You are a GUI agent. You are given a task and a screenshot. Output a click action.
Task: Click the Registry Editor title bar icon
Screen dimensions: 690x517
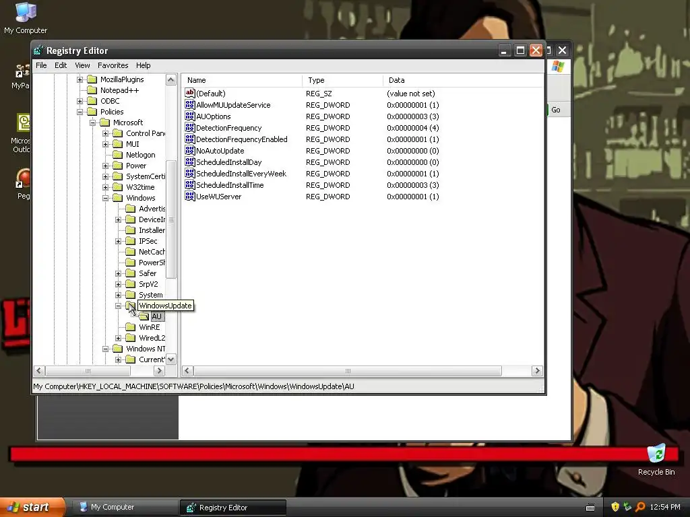38,50
